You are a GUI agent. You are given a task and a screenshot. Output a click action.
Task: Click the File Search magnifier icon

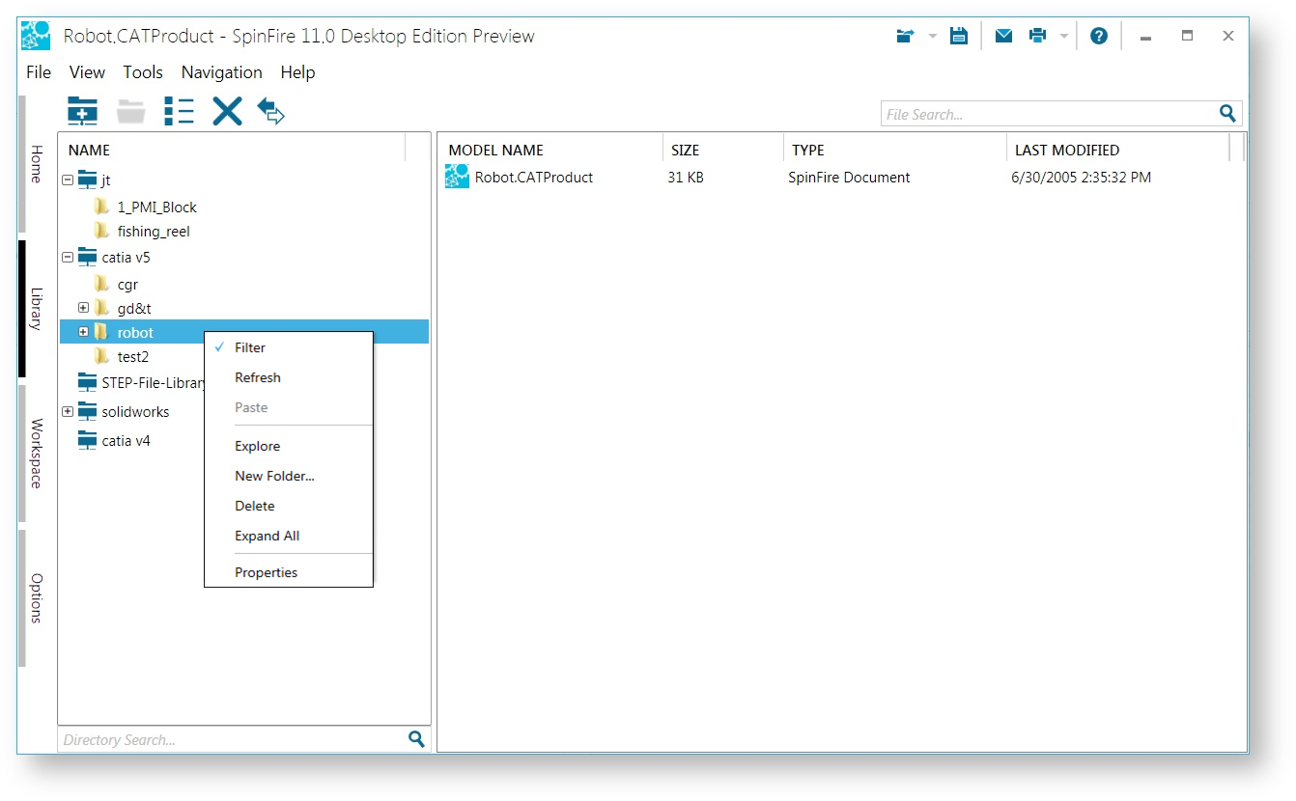[x=1227, y=113]
